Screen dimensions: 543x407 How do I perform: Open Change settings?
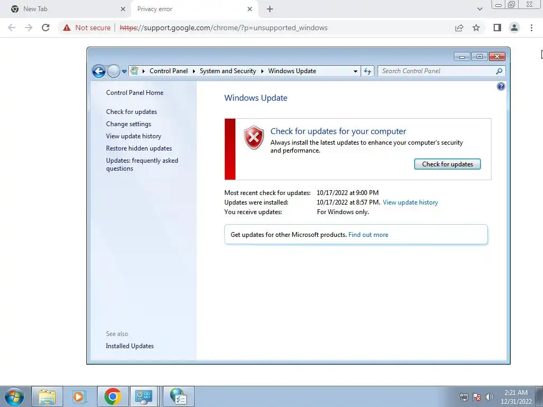pyautogui.click(x=128, y=124)
